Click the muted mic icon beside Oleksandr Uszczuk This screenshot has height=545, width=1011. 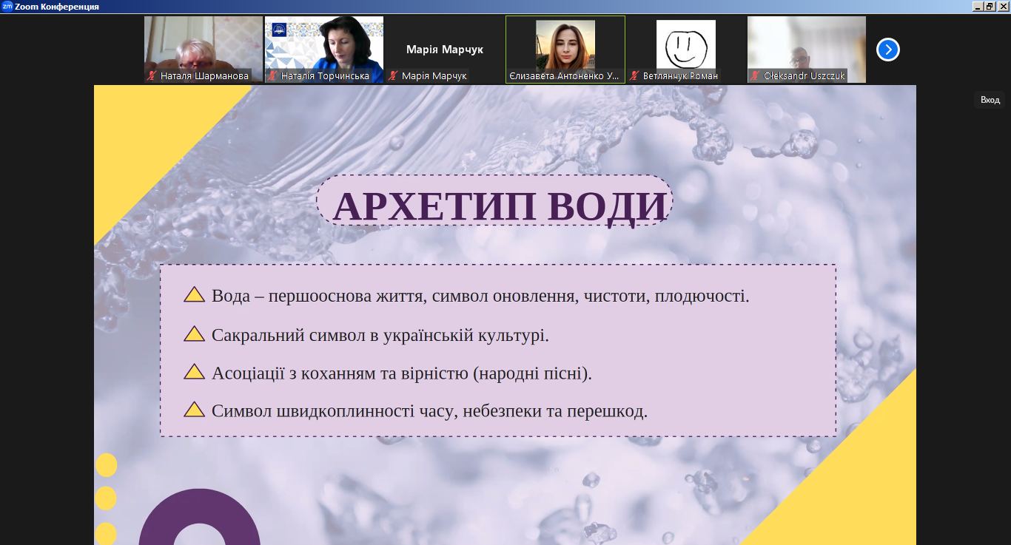tap(756, 75)
